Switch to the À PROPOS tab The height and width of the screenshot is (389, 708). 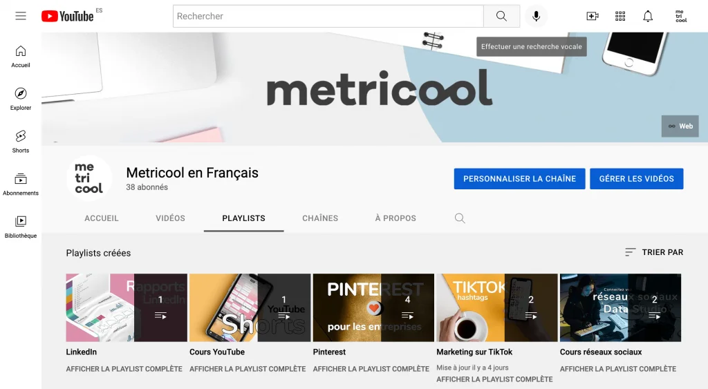click(x=395, y=218)
